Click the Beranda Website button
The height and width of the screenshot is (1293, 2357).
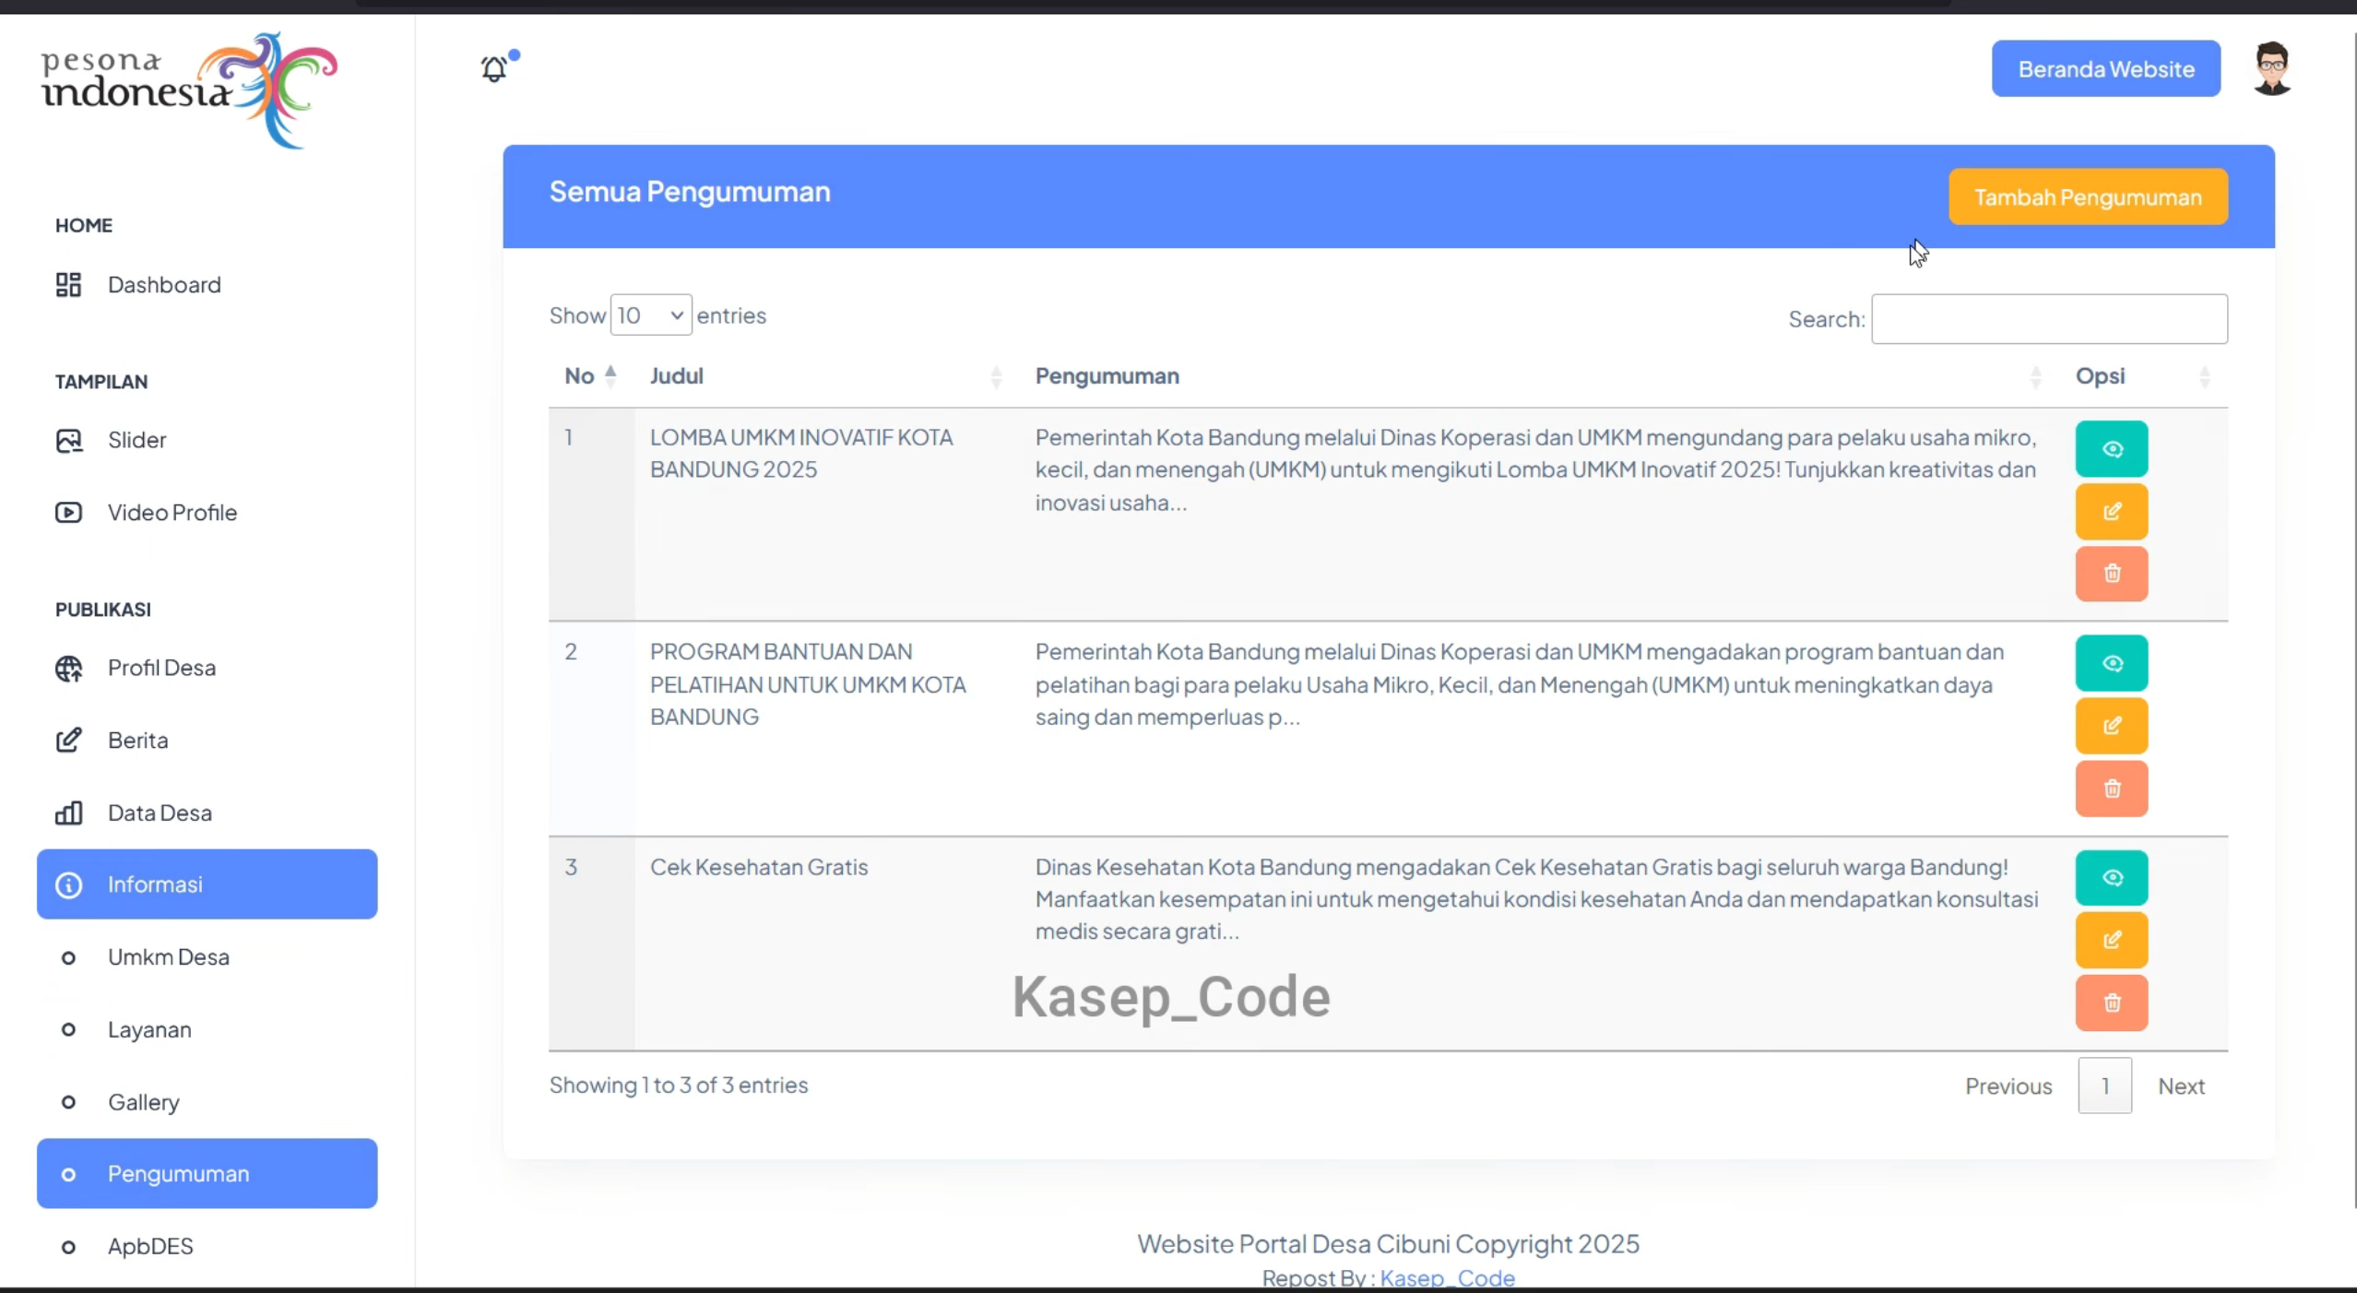click(x=2105, y=69)
